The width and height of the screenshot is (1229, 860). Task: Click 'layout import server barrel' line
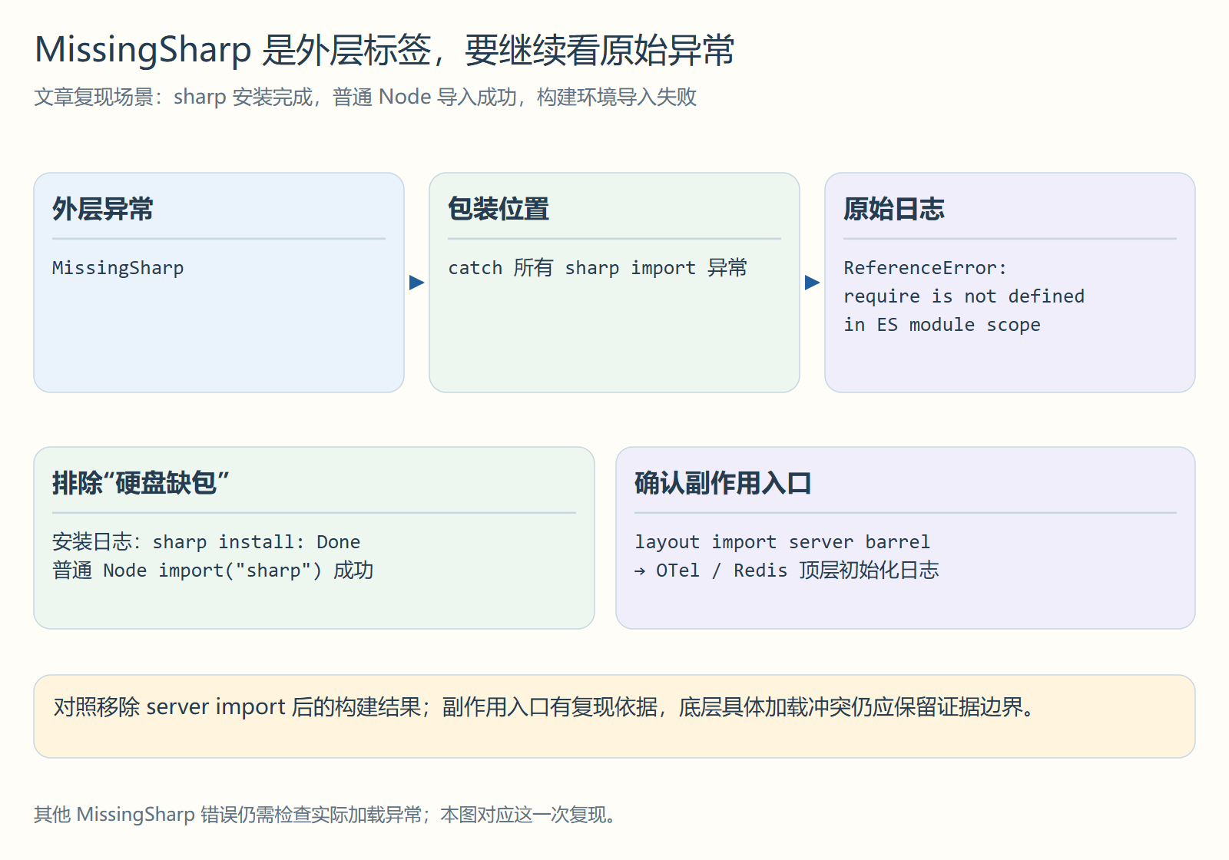[782, 542]
